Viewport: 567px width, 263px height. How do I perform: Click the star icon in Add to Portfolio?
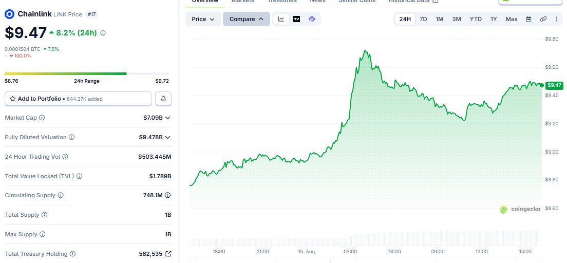[x=13, y=99]
